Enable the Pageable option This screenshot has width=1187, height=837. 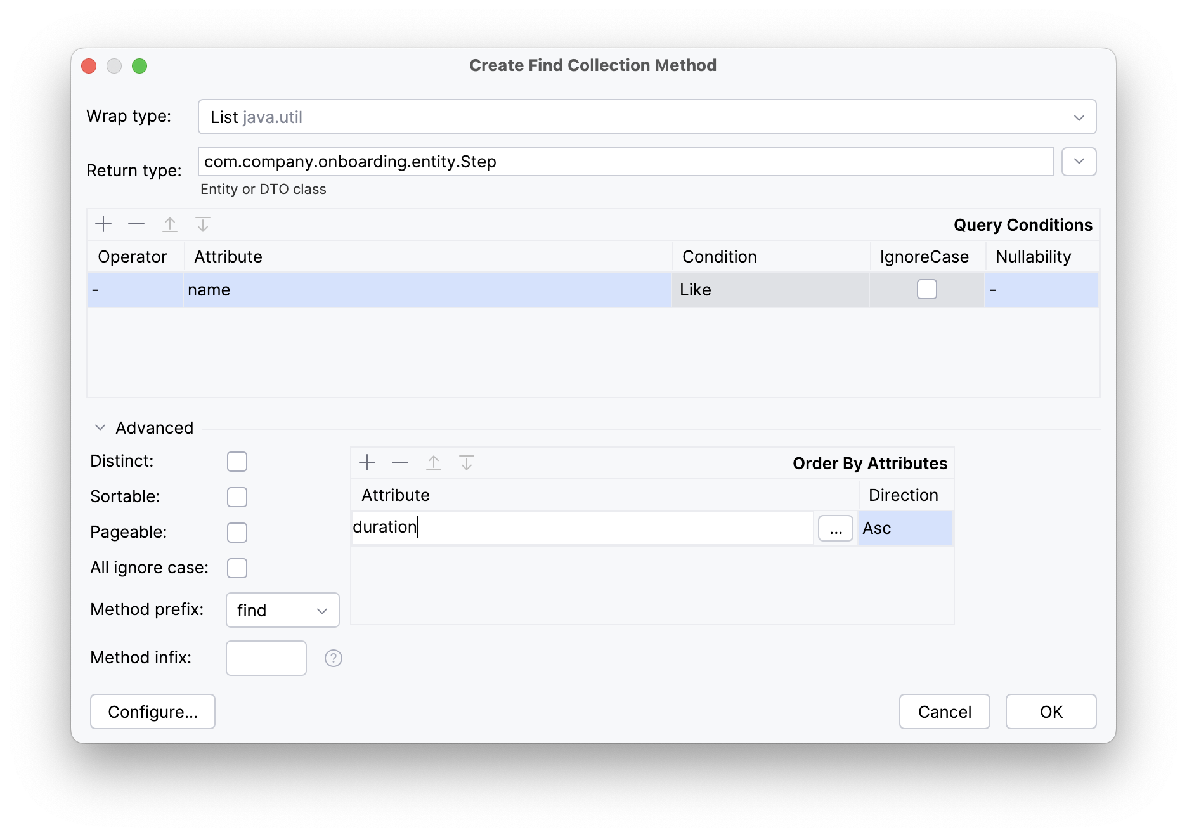[x=237, y=532]
